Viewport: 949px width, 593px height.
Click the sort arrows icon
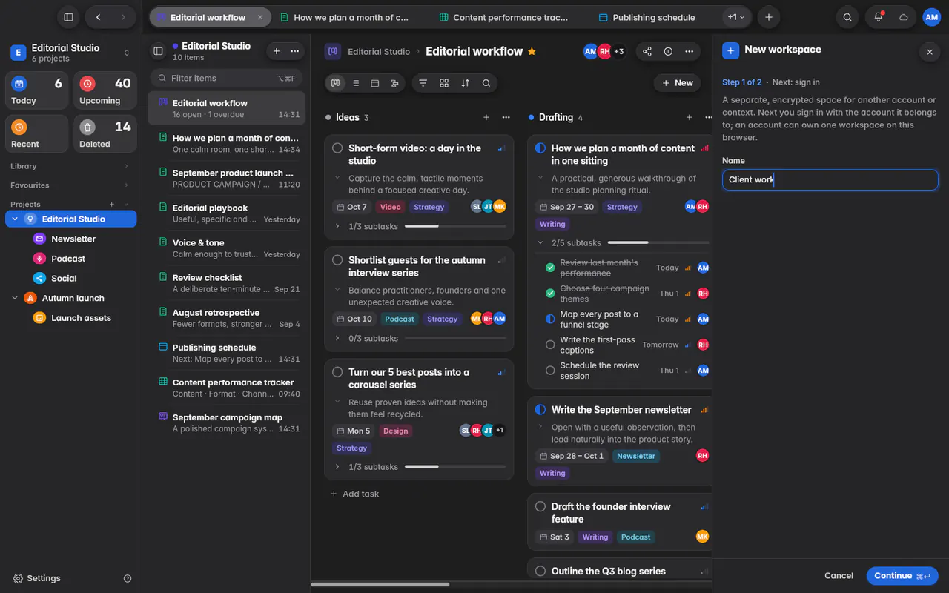(465, 83)
